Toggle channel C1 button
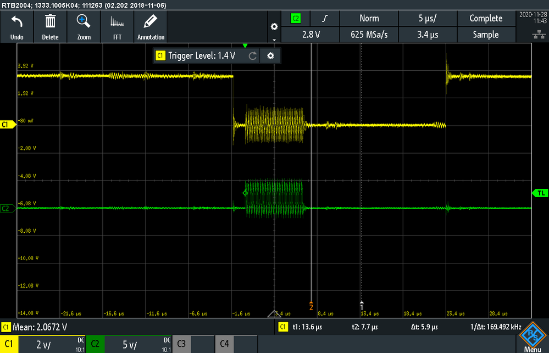The image size is (549, 353). [x=9, y=344]
